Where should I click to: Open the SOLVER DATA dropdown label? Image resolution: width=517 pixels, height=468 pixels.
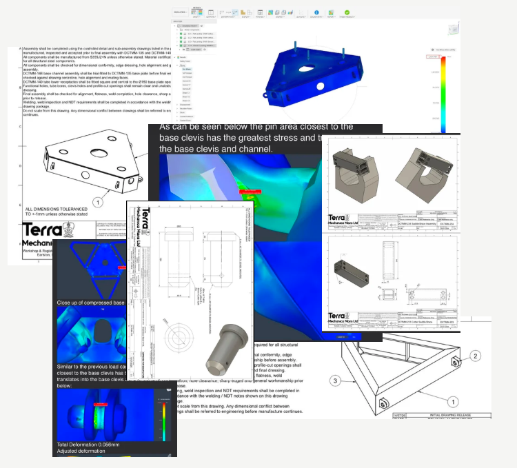(x=316, y=17)
